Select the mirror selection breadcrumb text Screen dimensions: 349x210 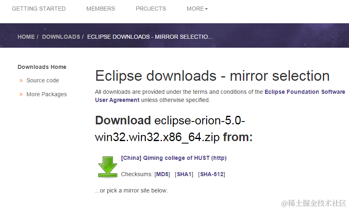[150, 37]
